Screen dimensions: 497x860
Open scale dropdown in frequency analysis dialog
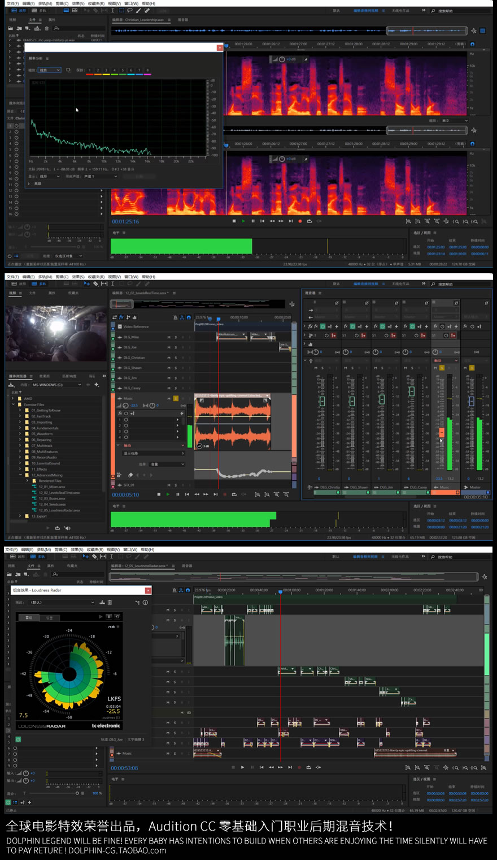pyautogui.click(x=49, y=70)
